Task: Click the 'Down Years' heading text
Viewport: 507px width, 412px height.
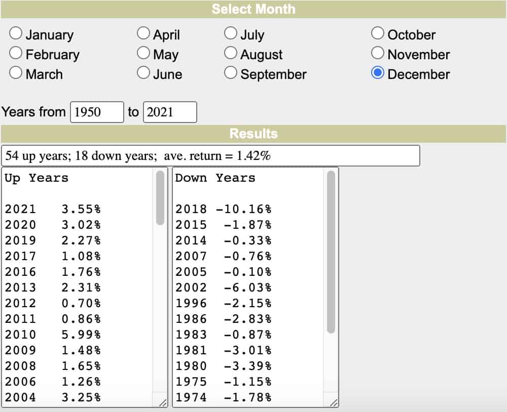Action: coord(215,178)
